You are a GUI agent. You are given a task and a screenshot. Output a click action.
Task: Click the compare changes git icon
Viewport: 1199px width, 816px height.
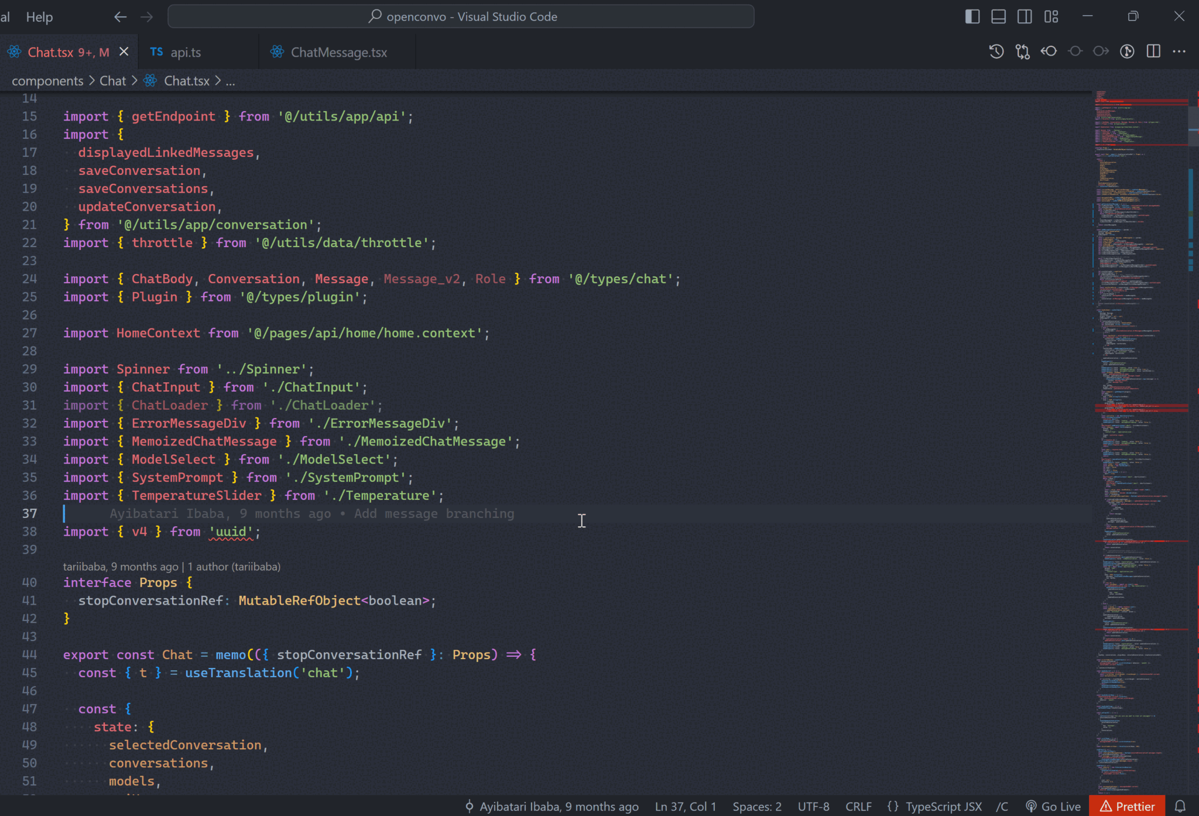(x=1023, y=52)
